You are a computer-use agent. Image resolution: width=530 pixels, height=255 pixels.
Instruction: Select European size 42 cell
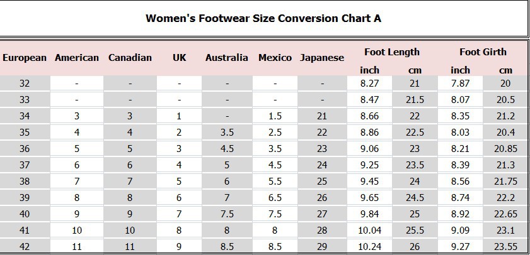[x=25, y=247]
